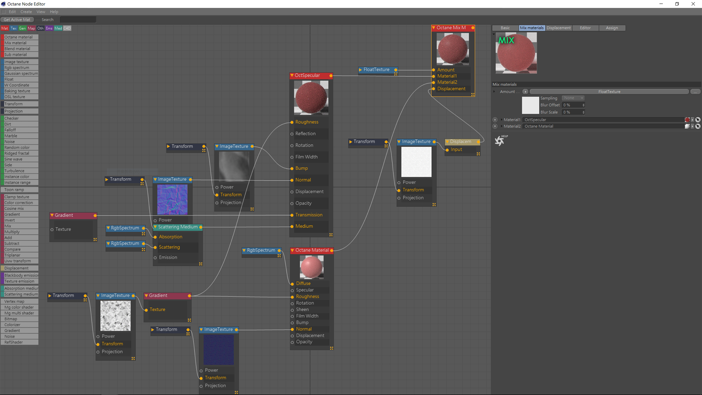Viewport: 702px width, 395px height.
Task: Toggle the Mat node filter
Action: click(x=5, y=28)
